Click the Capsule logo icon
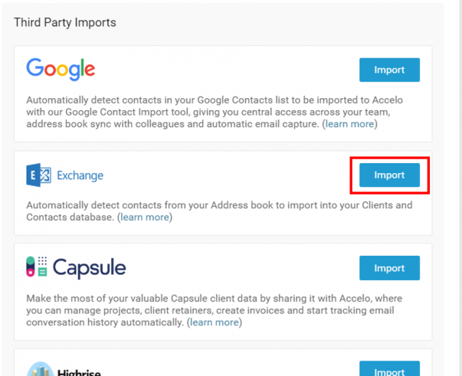 tap(37, 266)
